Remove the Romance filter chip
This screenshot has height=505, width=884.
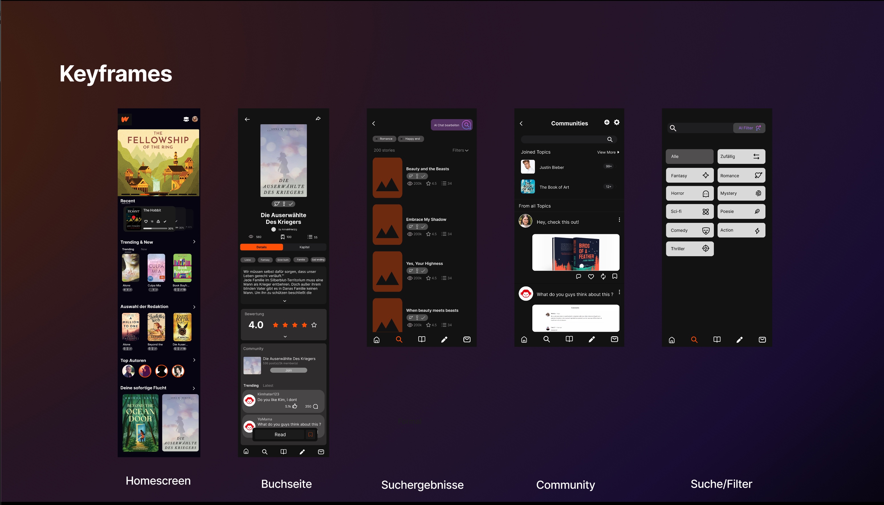point(377,139)
